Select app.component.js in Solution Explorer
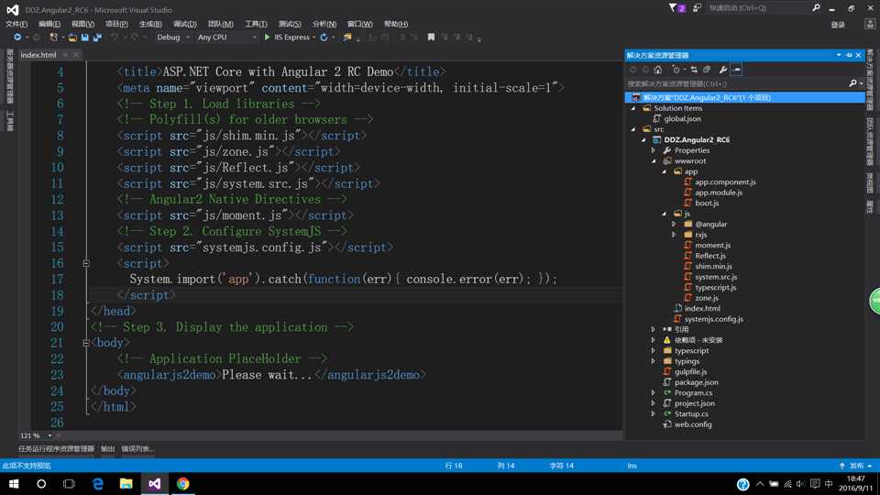880x495 pixels. [x=725, y=181]
